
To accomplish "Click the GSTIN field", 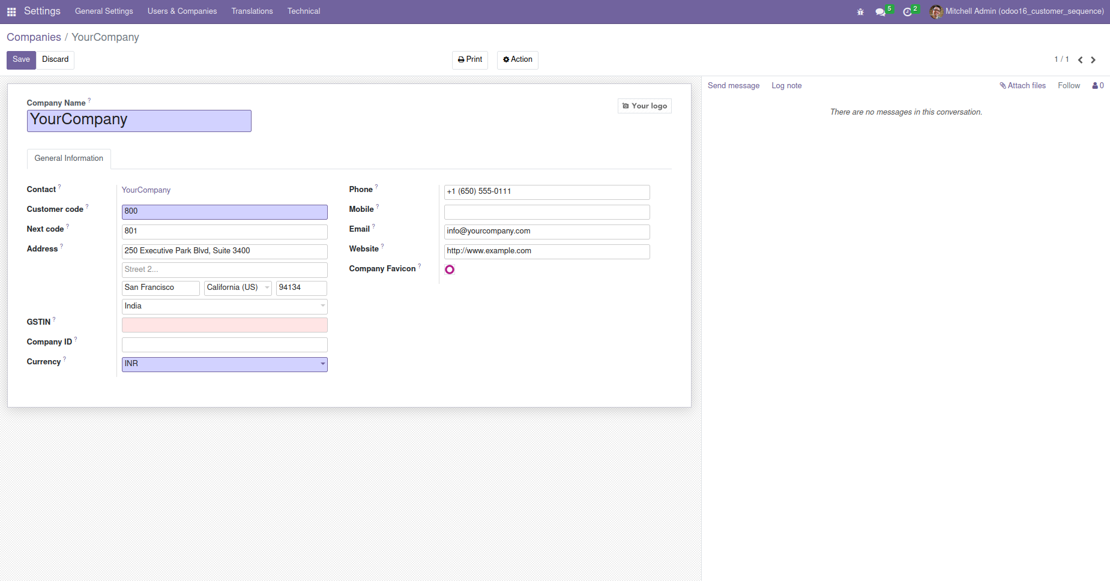I will 225,325.
